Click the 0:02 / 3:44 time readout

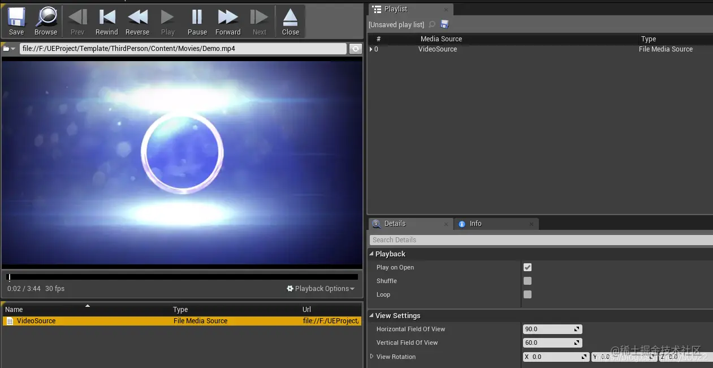click(x=24, y=289)
